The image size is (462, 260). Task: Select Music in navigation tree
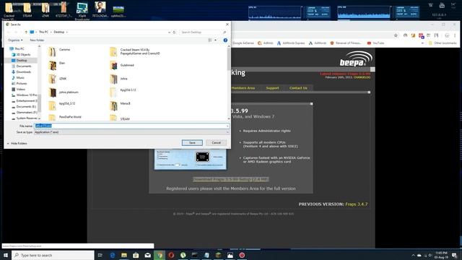tap(20, 77)
